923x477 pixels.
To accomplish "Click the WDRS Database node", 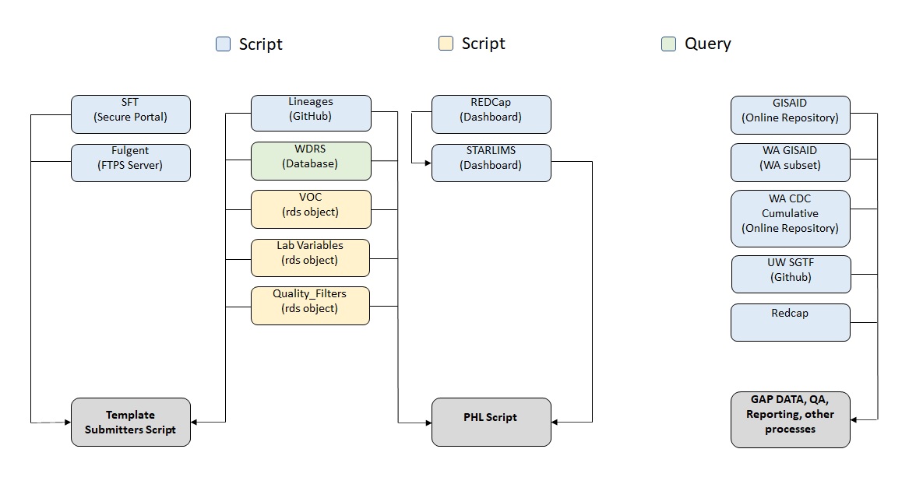I will click(x=310, y=160).
